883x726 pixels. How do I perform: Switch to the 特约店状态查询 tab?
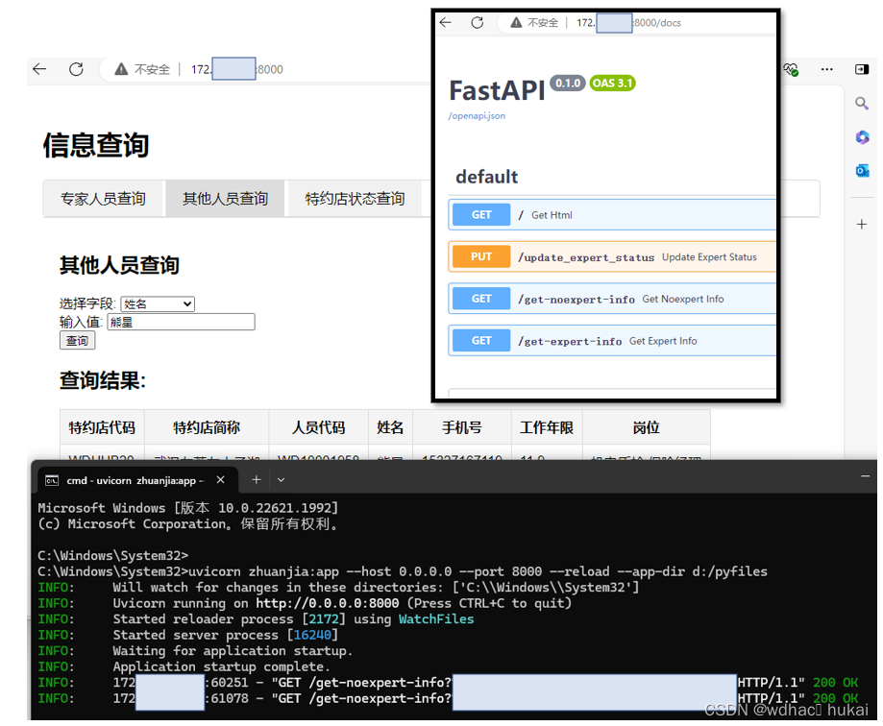point(355,199)
